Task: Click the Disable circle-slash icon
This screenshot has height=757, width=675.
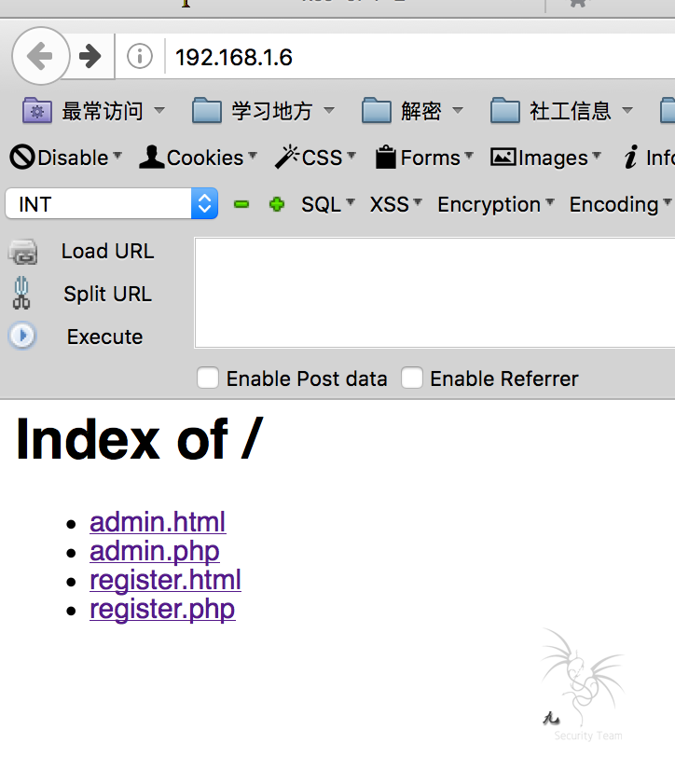Action: (x=22, y=158)
